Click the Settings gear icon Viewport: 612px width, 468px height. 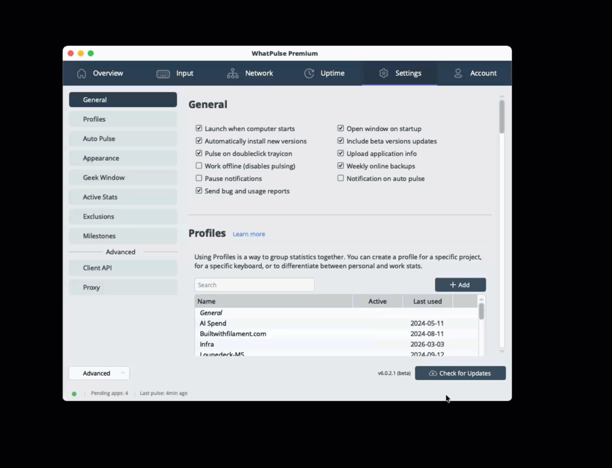[383, 73]
